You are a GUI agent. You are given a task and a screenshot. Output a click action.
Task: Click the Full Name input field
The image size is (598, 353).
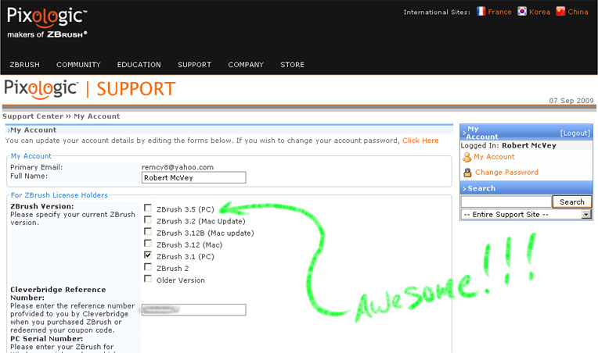click(194, 177)
